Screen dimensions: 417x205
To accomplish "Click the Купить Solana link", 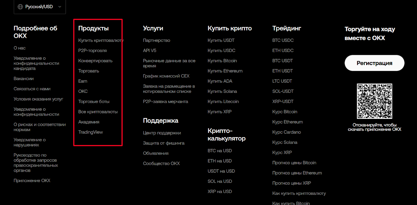I will pos(222,91).
